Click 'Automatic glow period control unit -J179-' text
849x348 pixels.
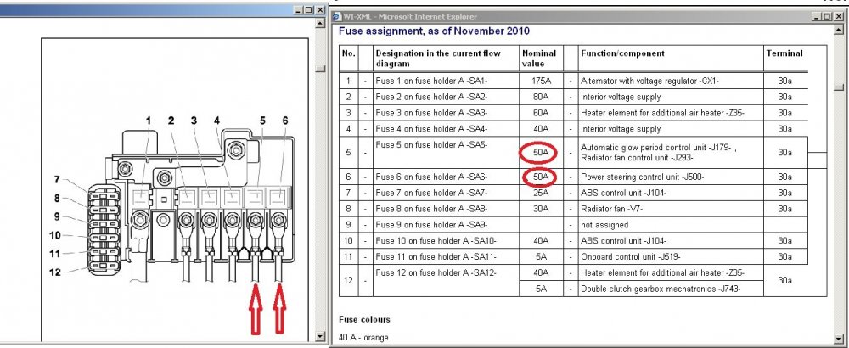tap(656, 147)
